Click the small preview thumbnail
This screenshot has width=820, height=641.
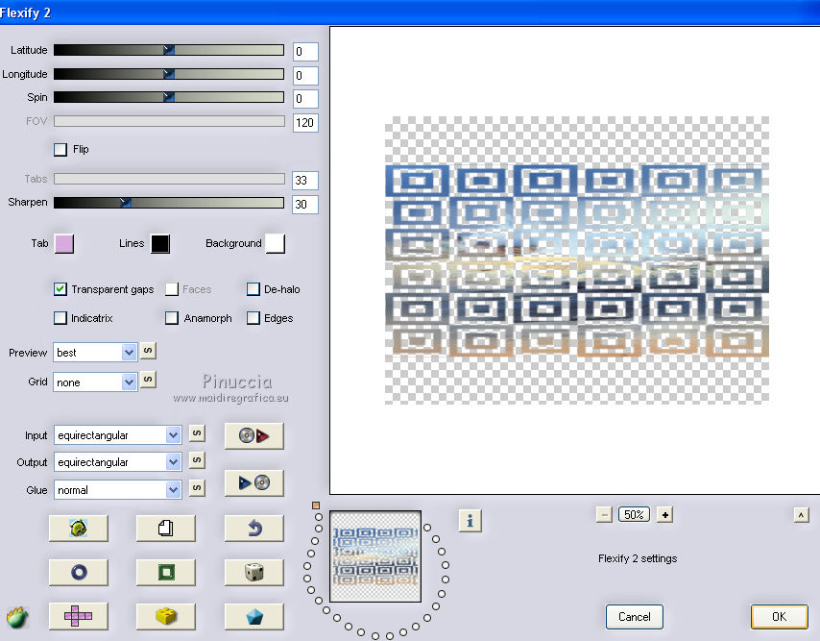(375, 556)
